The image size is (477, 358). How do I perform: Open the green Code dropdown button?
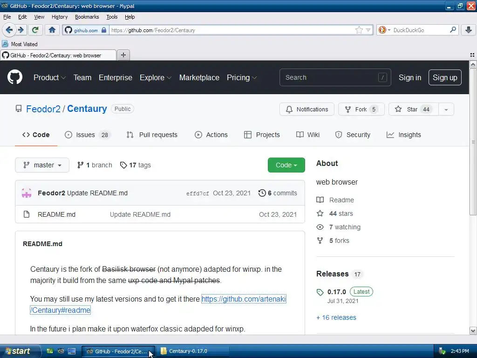pos(286,165)
